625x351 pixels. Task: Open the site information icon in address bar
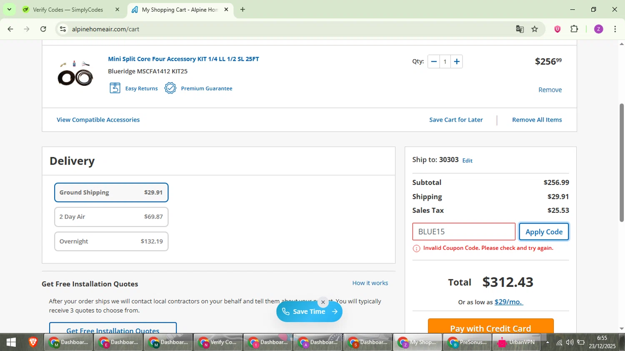click(63, 29)
